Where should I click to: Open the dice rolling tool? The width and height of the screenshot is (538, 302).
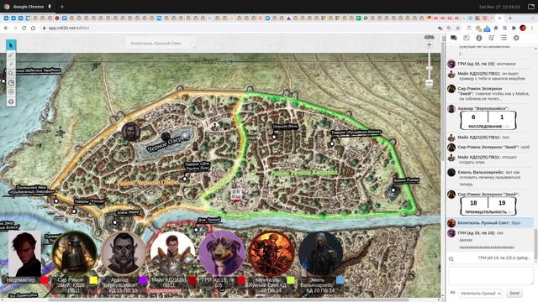point(11,92)
